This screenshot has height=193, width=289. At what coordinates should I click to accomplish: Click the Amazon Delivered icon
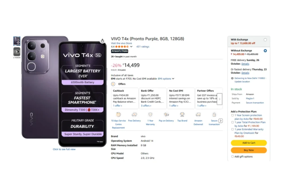198,114
